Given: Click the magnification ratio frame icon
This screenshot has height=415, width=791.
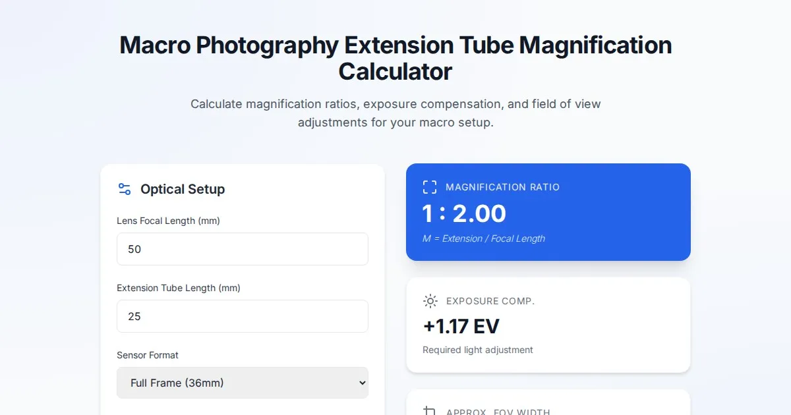Looking at the screenshot, I should [x=430, y=187].
